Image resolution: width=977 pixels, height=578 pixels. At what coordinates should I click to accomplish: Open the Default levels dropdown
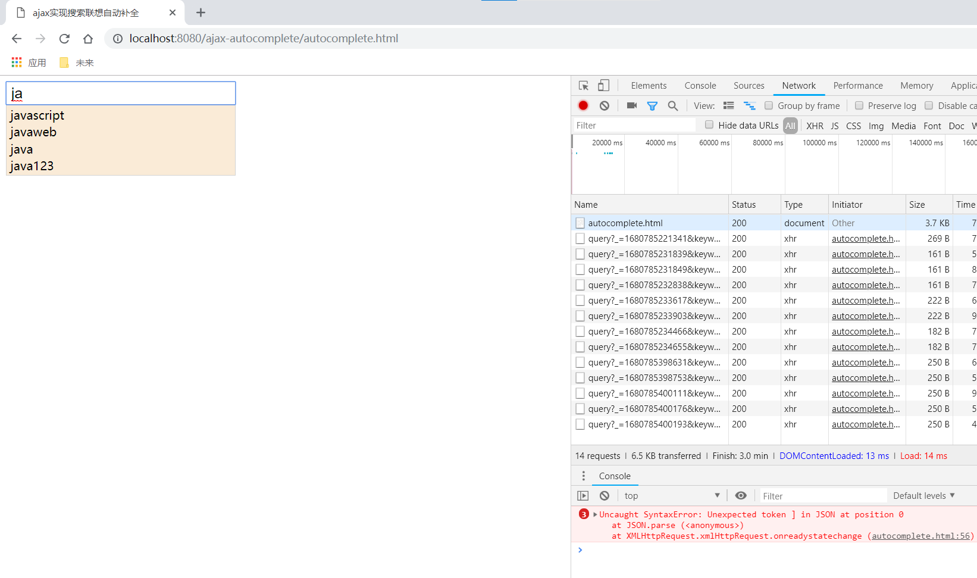(x=924, y=496)
